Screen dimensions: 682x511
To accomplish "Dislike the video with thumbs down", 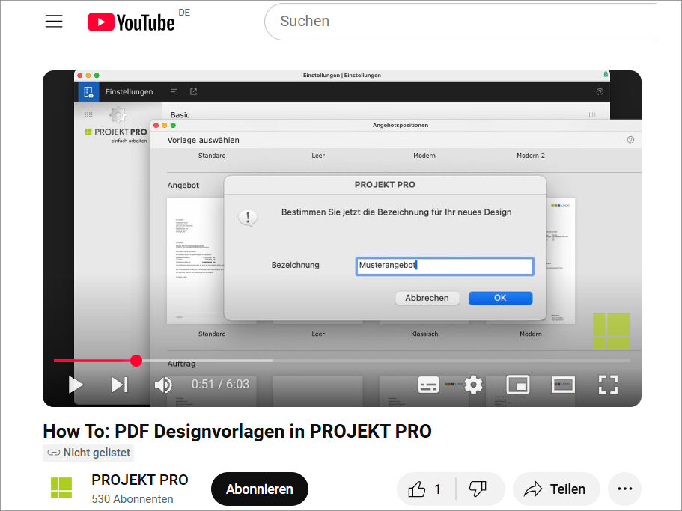I will [478, 489].
